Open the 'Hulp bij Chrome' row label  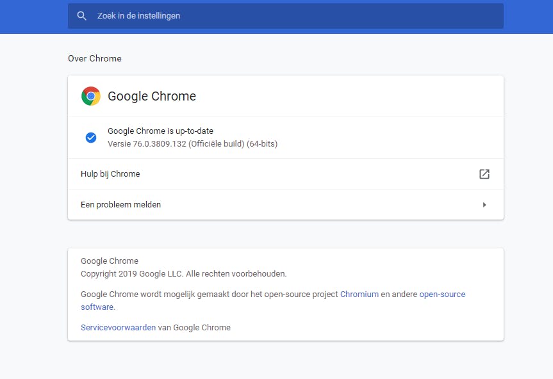coord(110,174)
